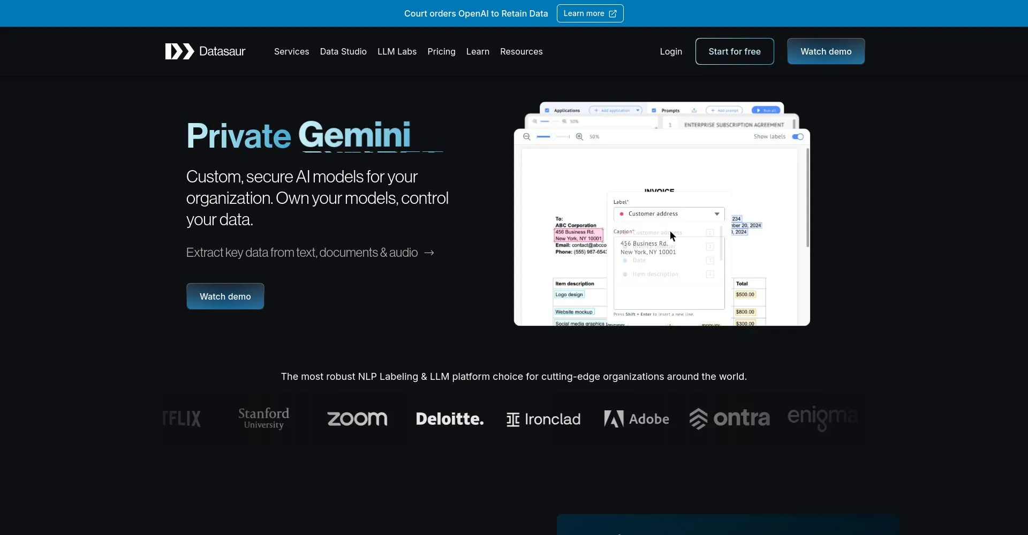The width and height of the screenshot is (1028, 535).
Task: Uncheck the Applications checkbox
Action: (547, 110)
